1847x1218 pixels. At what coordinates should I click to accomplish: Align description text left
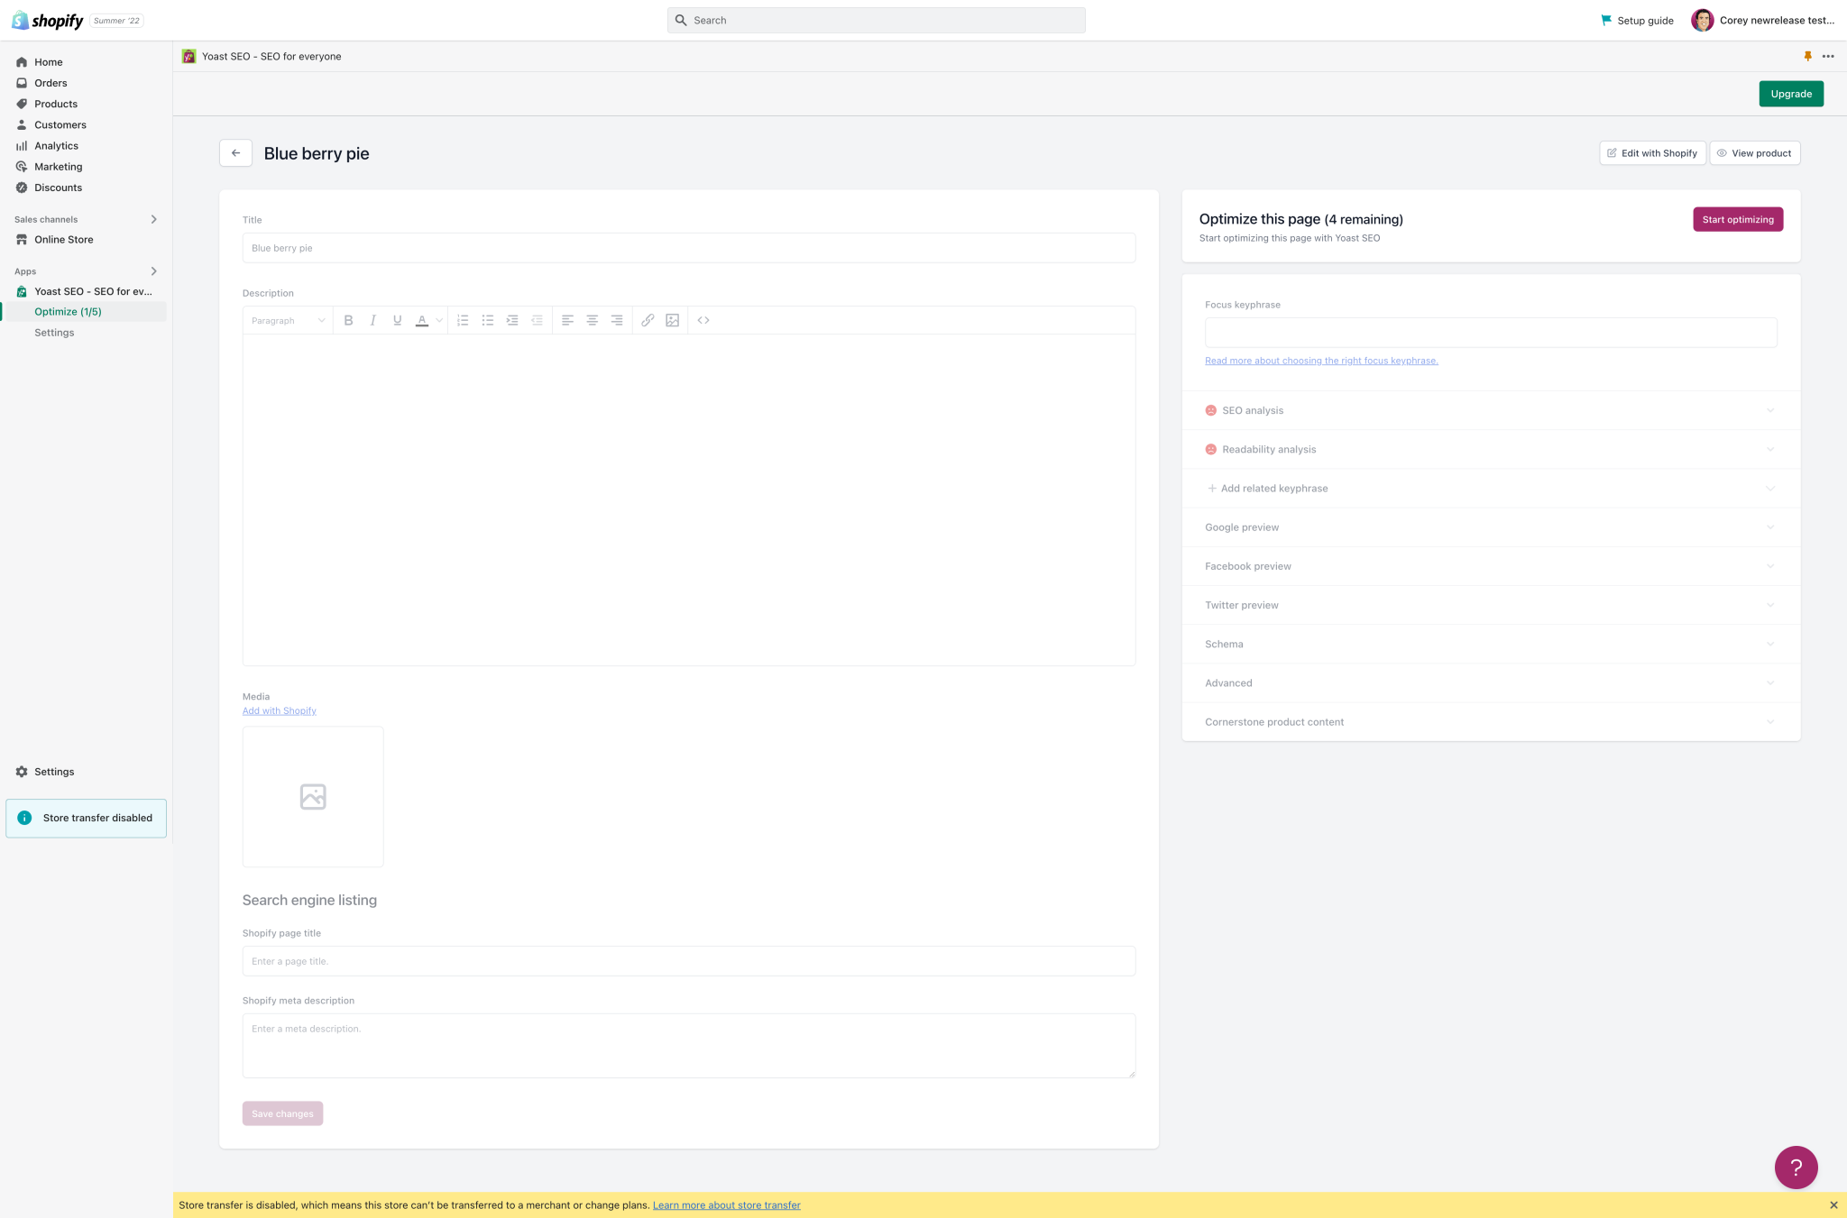[567, 320]
